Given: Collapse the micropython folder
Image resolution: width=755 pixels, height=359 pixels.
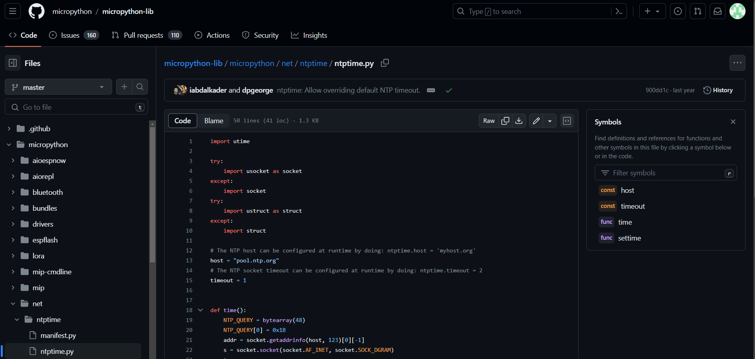Looking at the screenshot, I should point(9,145).
